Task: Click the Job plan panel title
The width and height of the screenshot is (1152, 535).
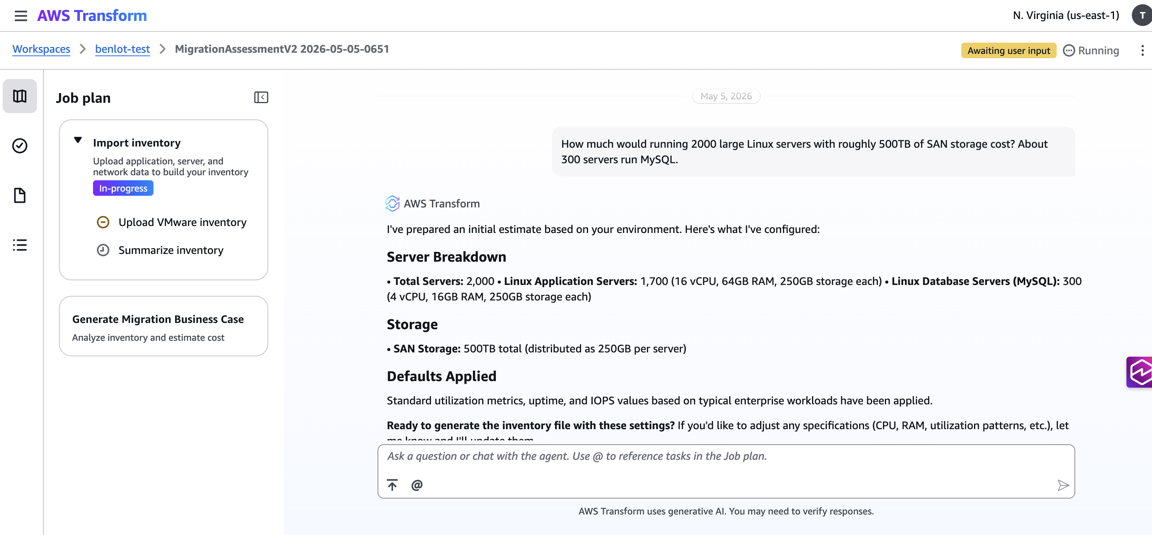Action: 83,98
